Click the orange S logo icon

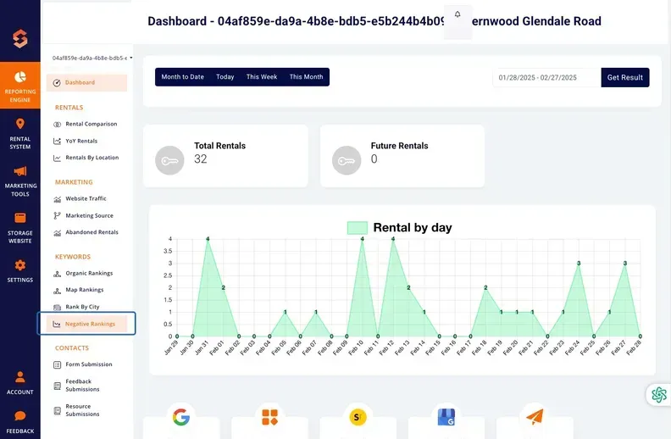click(x=20, y=38)
